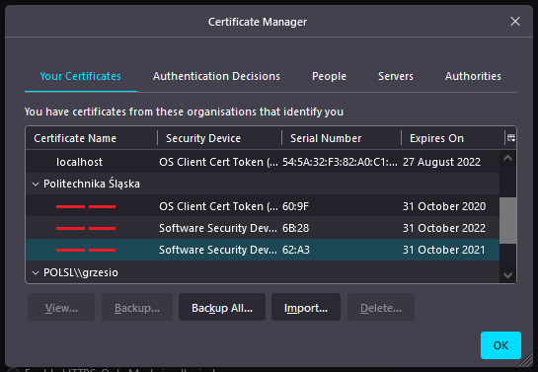The image size is (538, 372).
Task: Click the 27 August 2022 expiry date
Action: pos(441,162)
